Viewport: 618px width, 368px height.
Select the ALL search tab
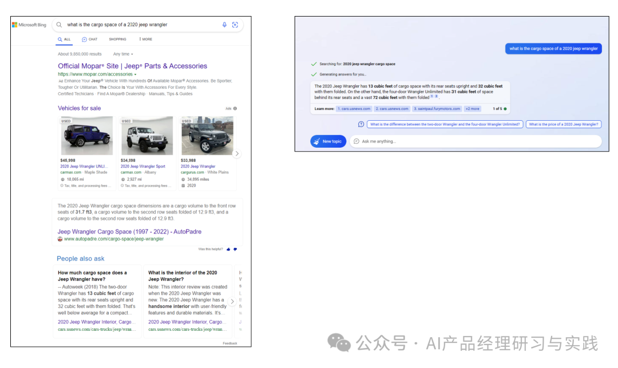[x=64, y=39]
